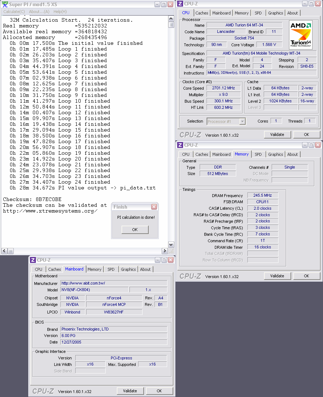Image resolution: width=323 pixels, height=397 pixels.
Task: Click OK in CPU-Z CPU window
Action: [306, 135]
